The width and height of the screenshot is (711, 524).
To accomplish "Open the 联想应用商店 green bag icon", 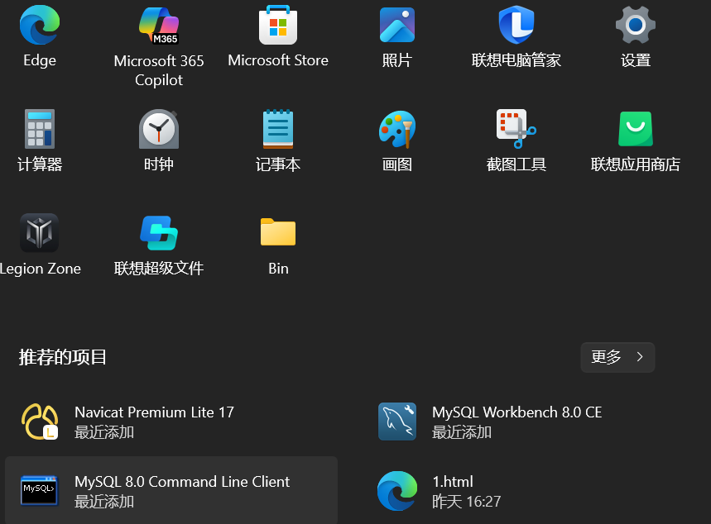I will (x=636, y=129).
